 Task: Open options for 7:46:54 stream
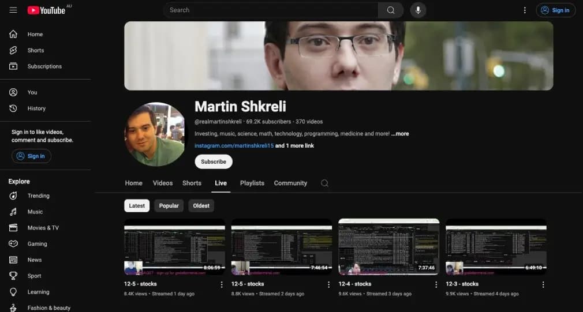[328, 284]
